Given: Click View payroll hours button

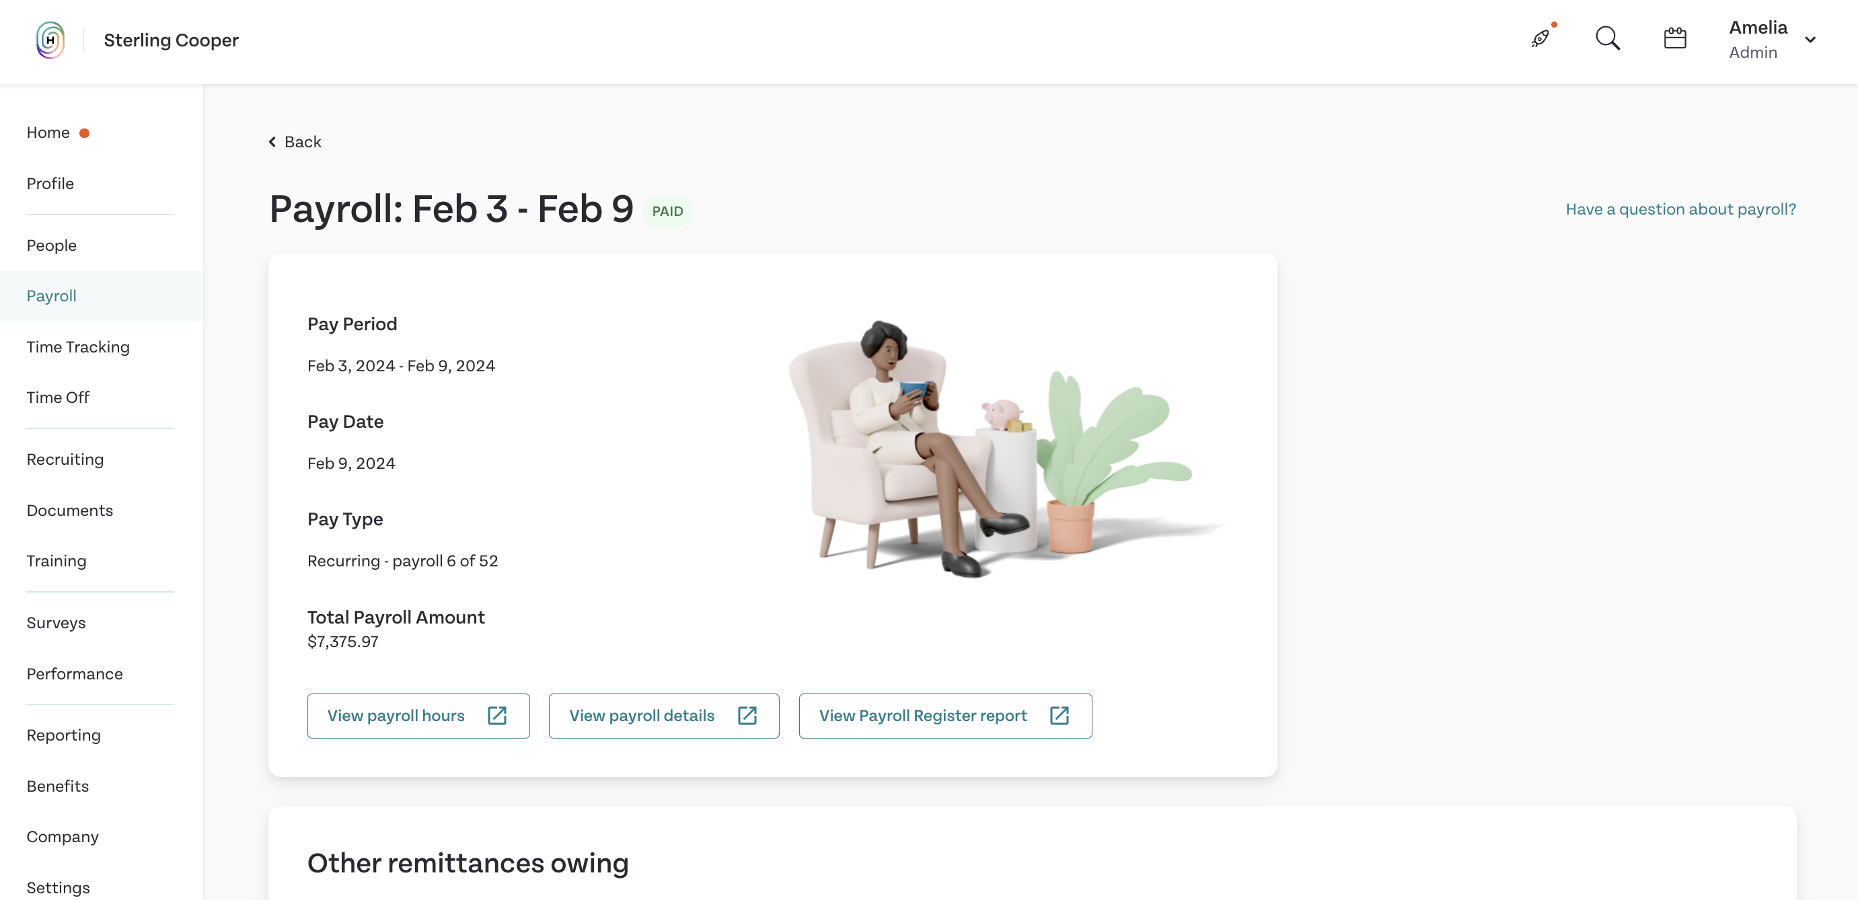Looking at the screenshot, I should point(418,716).
